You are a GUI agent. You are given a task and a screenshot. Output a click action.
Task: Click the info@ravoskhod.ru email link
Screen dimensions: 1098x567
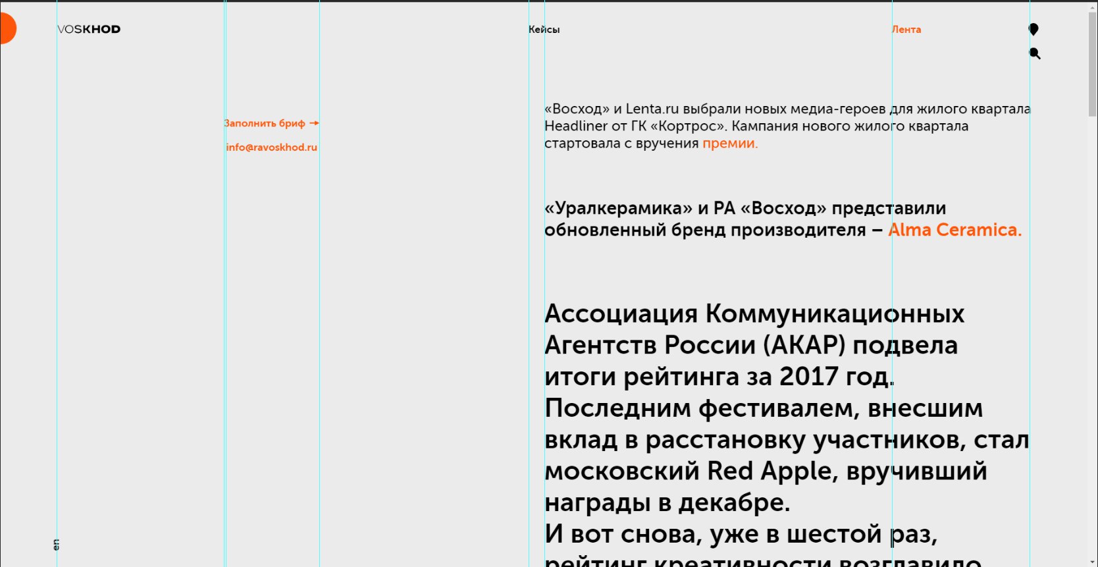pos(272,147)
